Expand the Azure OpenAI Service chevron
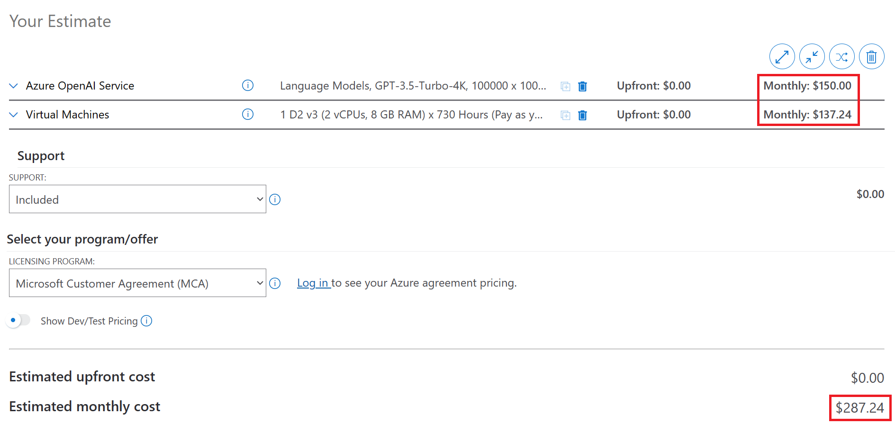This screenshot has width=895, height=424. [14, 86]
